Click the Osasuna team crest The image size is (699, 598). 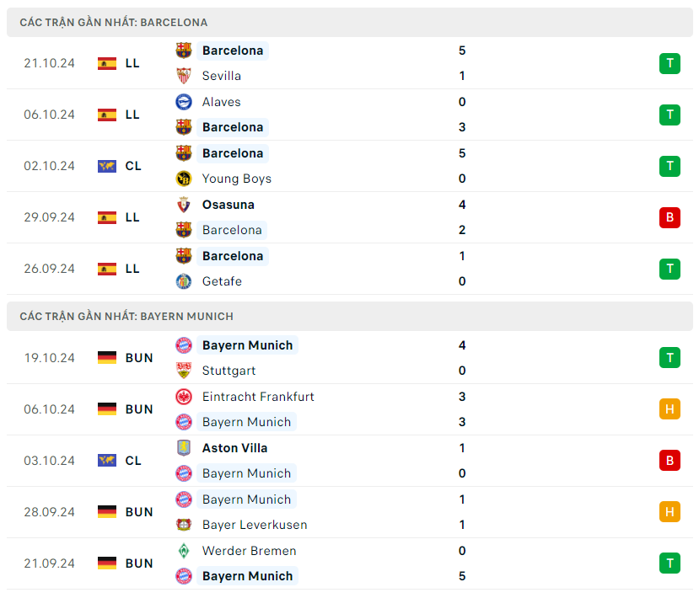pyautogui.click(x=184, y=205)
